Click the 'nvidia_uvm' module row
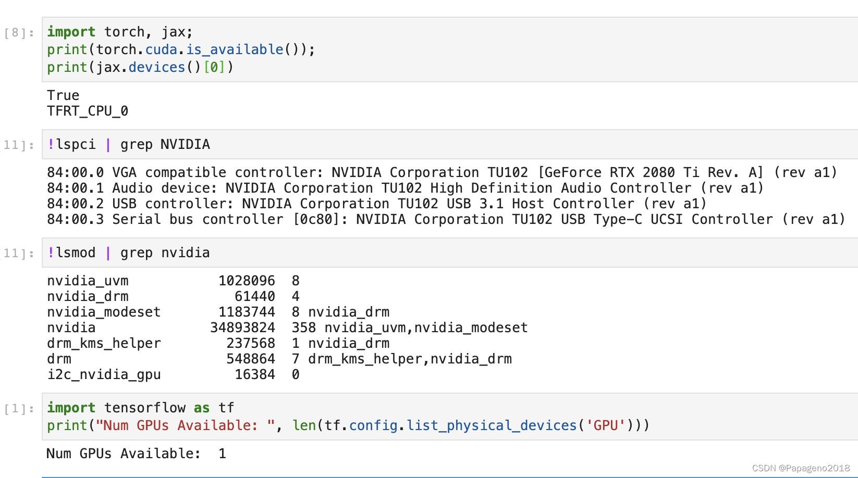858x478 pixels. (x=173, y=281)
